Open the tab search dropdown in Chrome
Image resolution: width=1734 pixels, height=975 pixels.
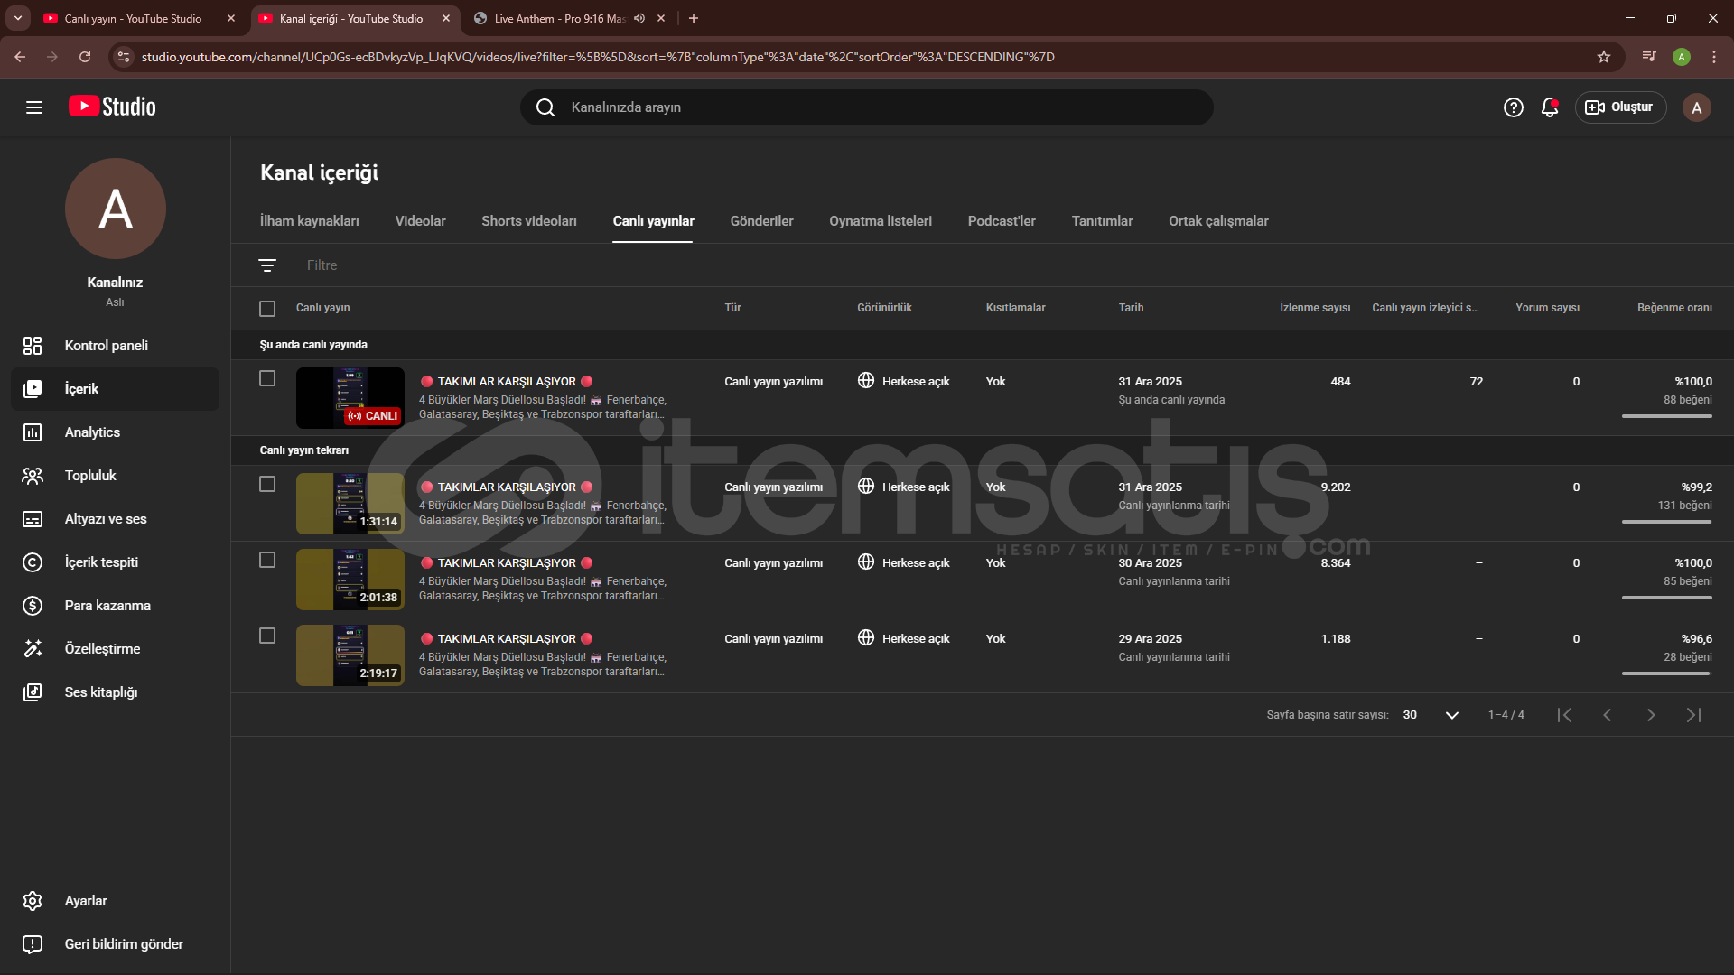tap(18, 18)
